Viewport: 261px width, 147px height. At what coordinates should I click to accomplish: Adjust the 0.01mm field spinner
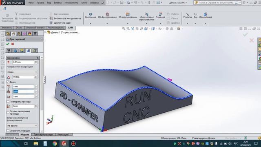pos(36,62)
